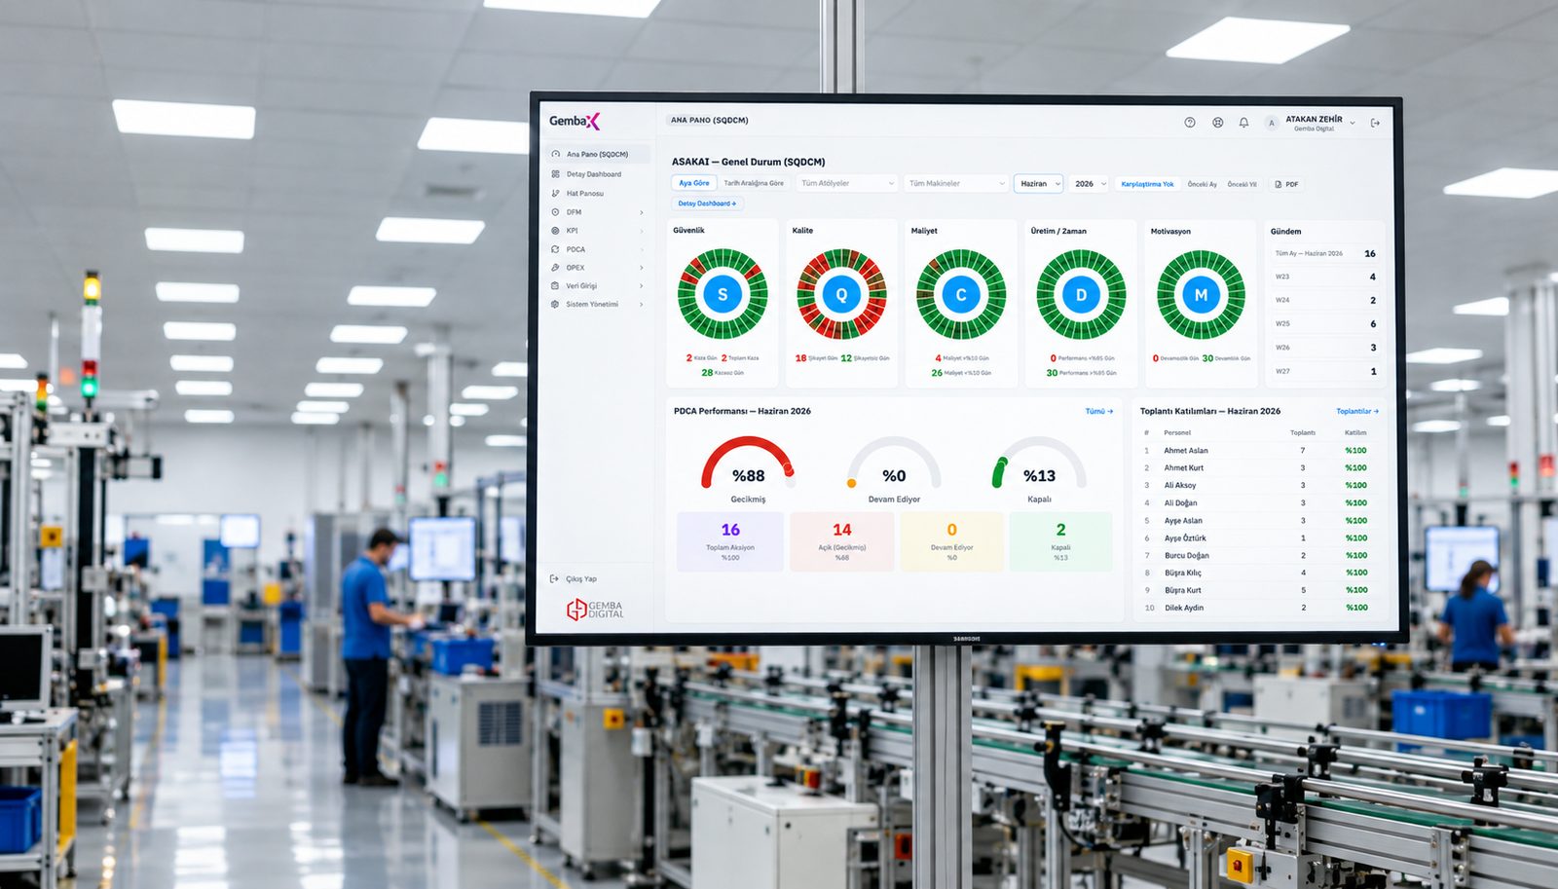Screen dimensions: 1558x889
Task: Select the Karşılaştırma Yok comparison option
Action: click(x=1147, y=184)
